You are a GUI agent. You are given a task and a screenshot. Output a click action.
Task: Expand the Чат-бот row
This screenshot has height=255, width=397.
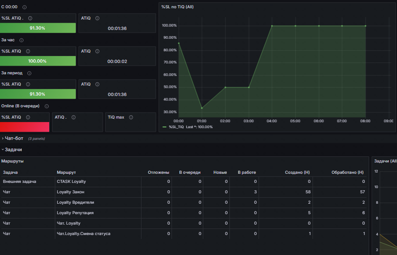point(14,138)
